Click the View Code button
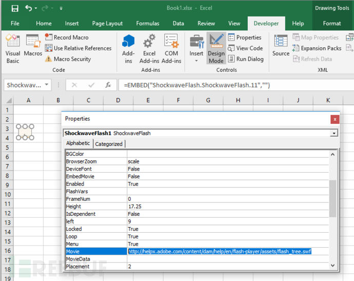Viewport: 354px width, 281px height. click(245, 48)
